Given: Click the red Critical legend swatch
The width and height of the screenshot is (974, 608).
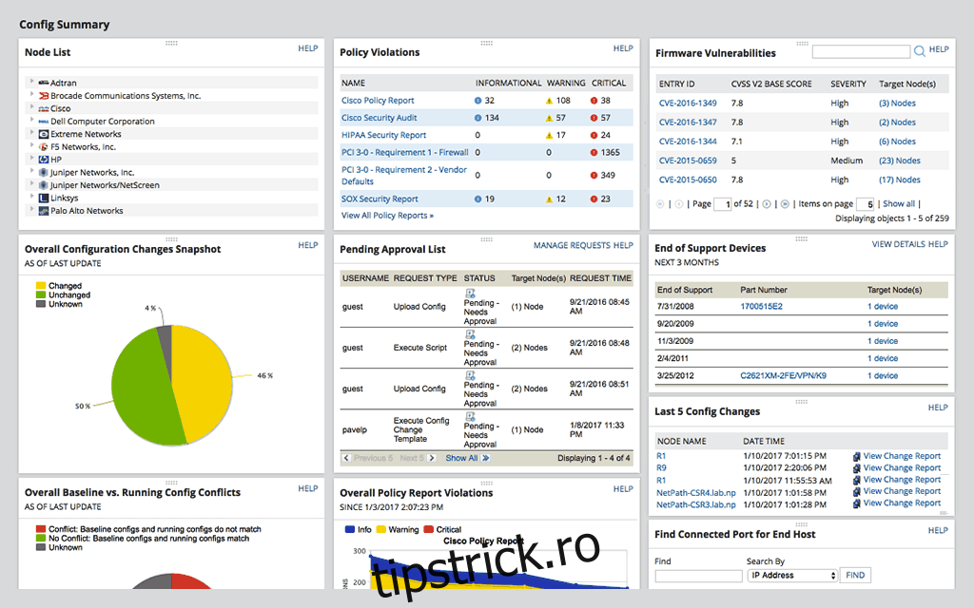Looking at the screenshot, I should pyautogui.click(x=429, y=530).
